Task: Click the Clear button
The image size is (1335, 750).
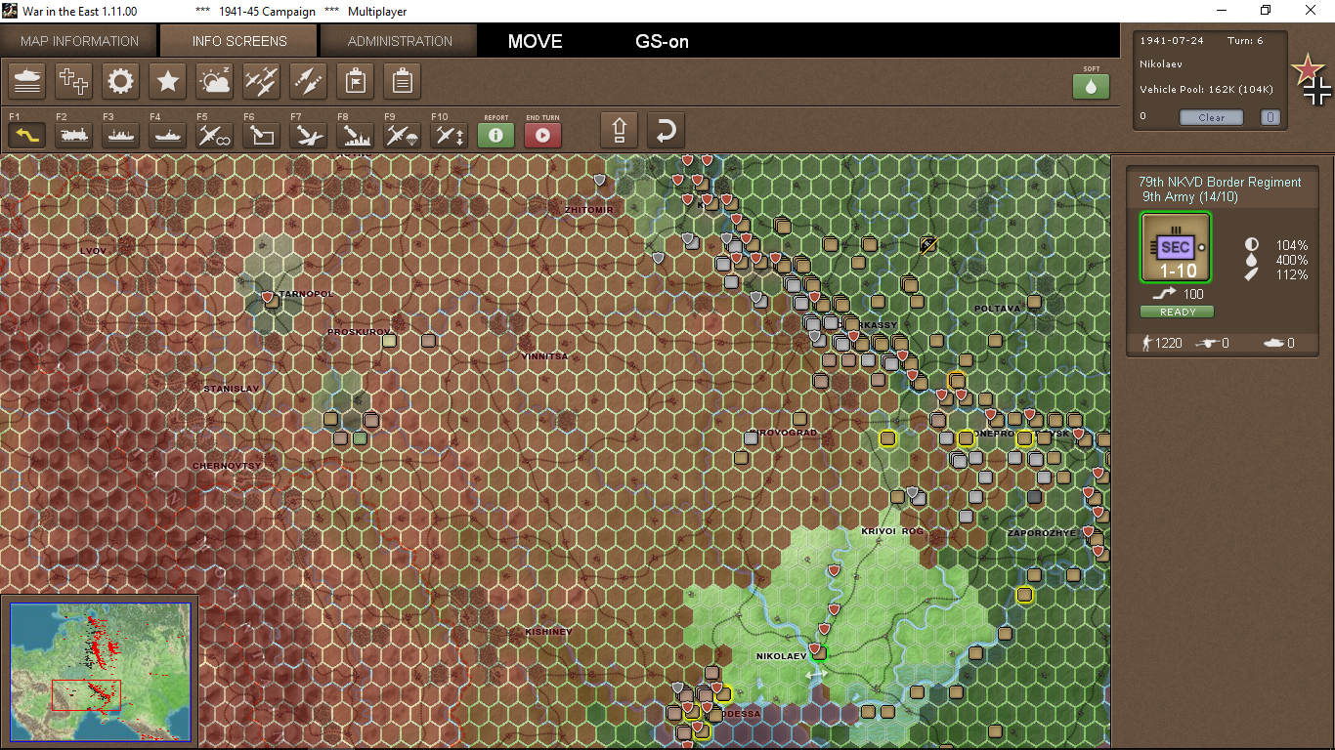Action: click(1211, 117)
